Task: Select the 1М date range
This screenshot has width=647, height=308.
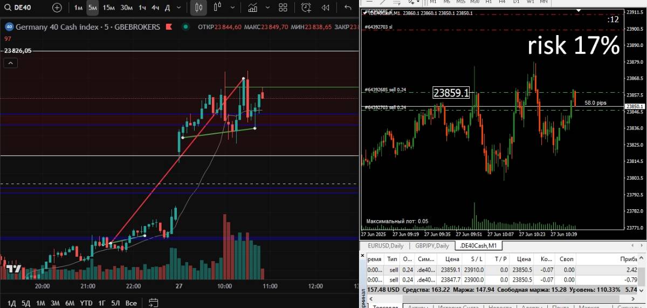Action: (40, 303)
